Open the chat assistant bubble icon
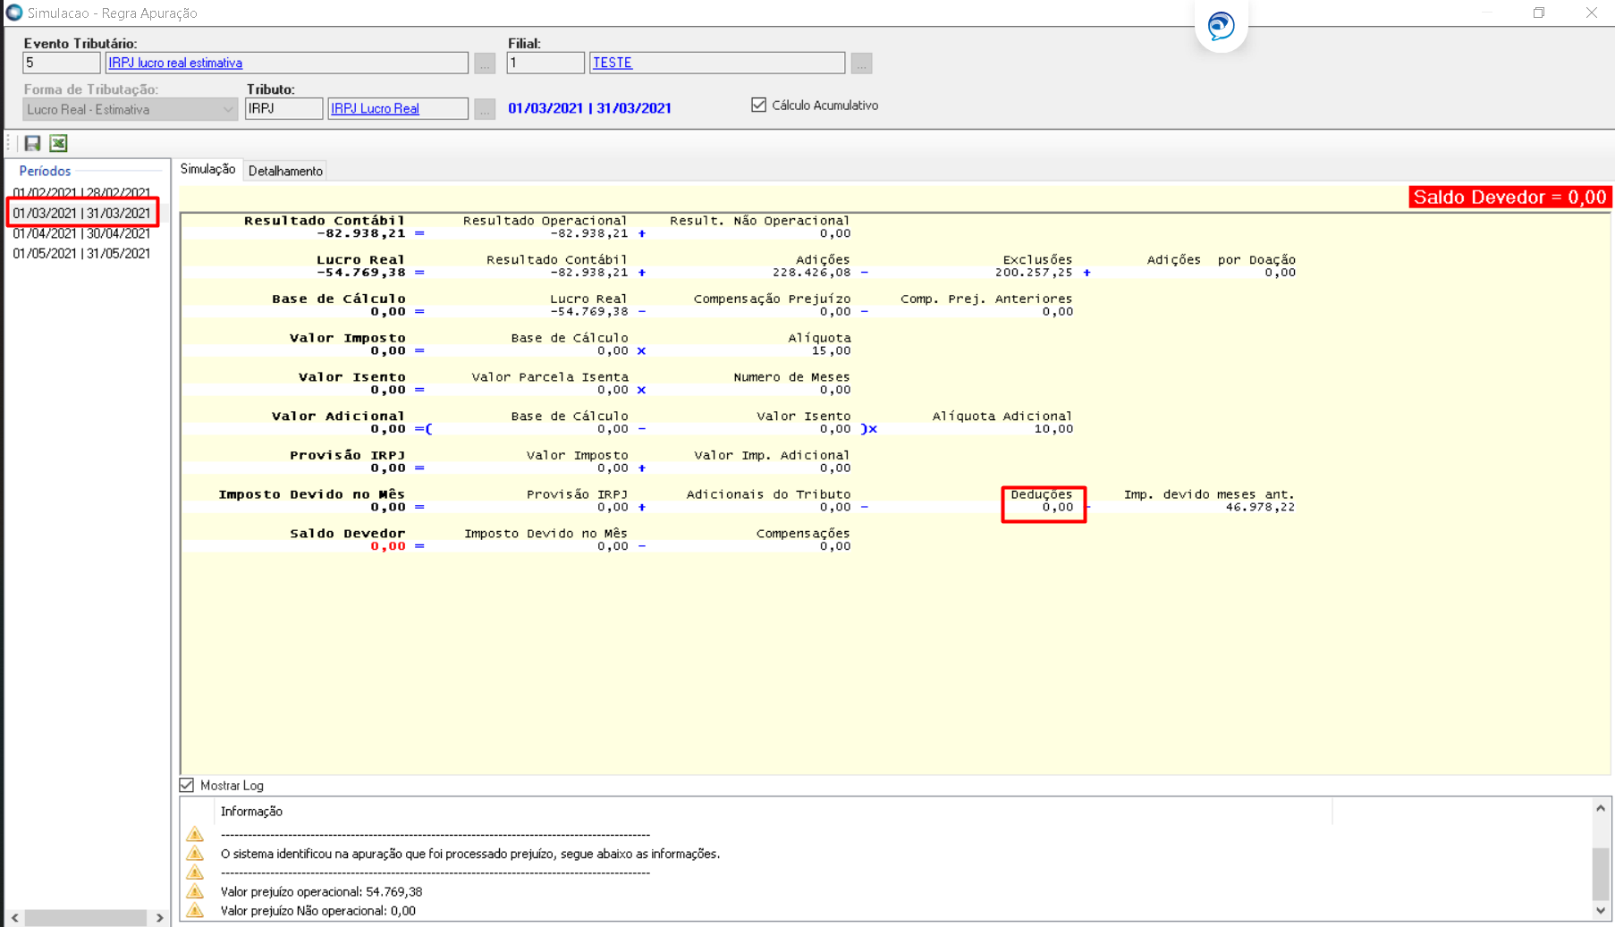This screenshot has height=927, width=1615. point(1221,25)
